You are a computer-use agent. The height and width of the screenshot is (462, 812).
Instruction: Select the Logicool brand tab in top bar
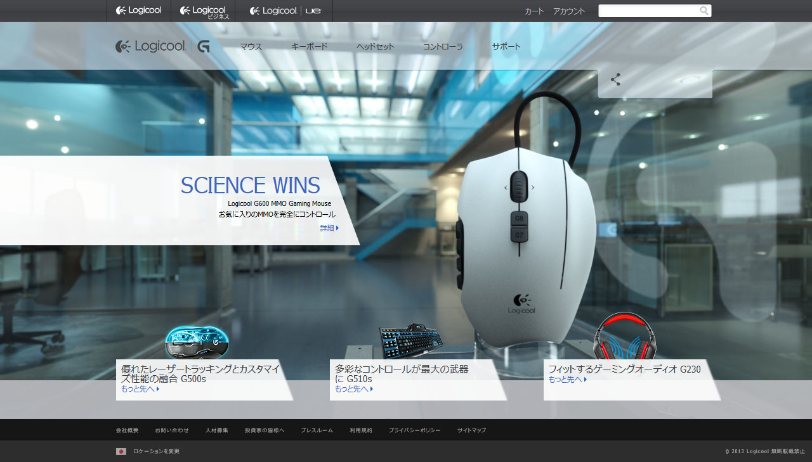pos(139,11)
